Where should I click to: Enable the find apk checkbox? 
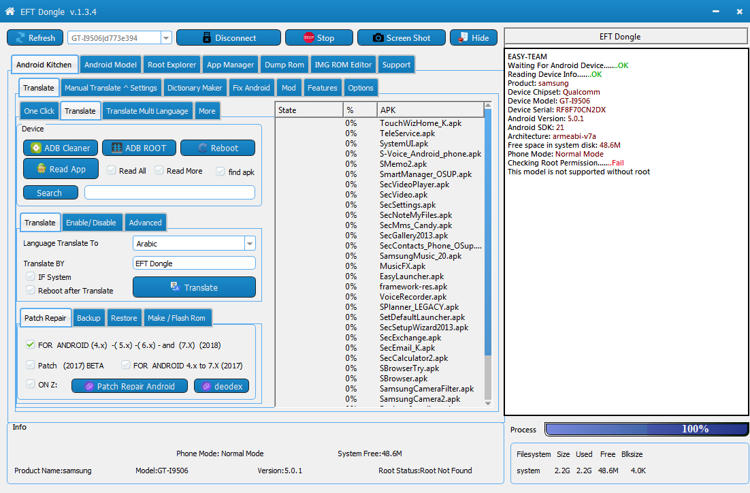[x=220, y=172]
